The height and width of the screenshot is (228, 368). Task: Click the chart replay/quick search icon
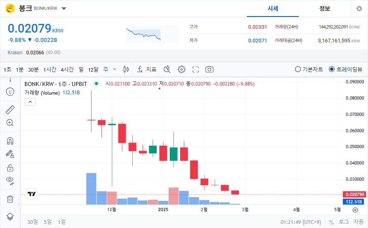click(167, 70)
